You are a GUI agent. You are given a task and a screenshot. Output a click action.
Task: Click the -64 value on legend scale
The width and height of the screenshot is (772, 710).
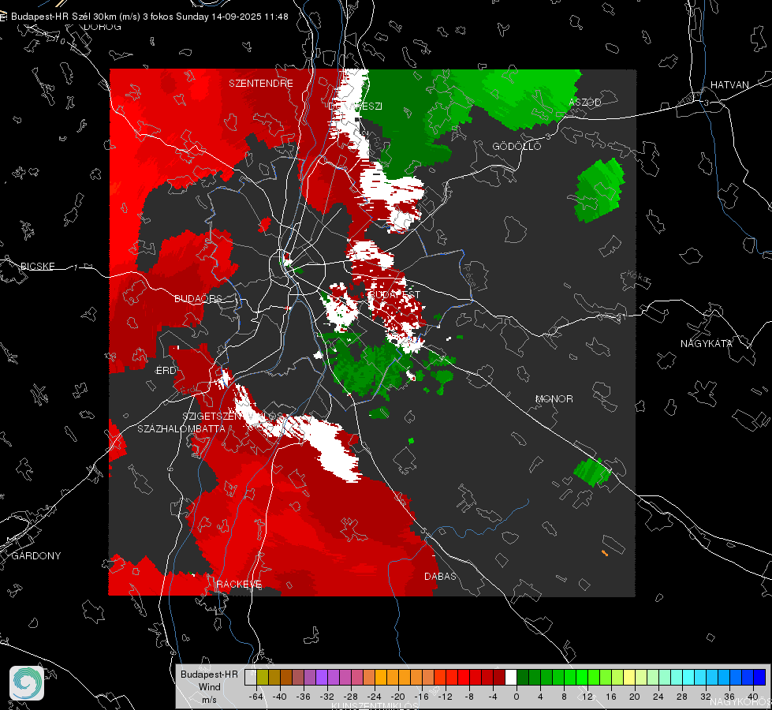point(256,697)
